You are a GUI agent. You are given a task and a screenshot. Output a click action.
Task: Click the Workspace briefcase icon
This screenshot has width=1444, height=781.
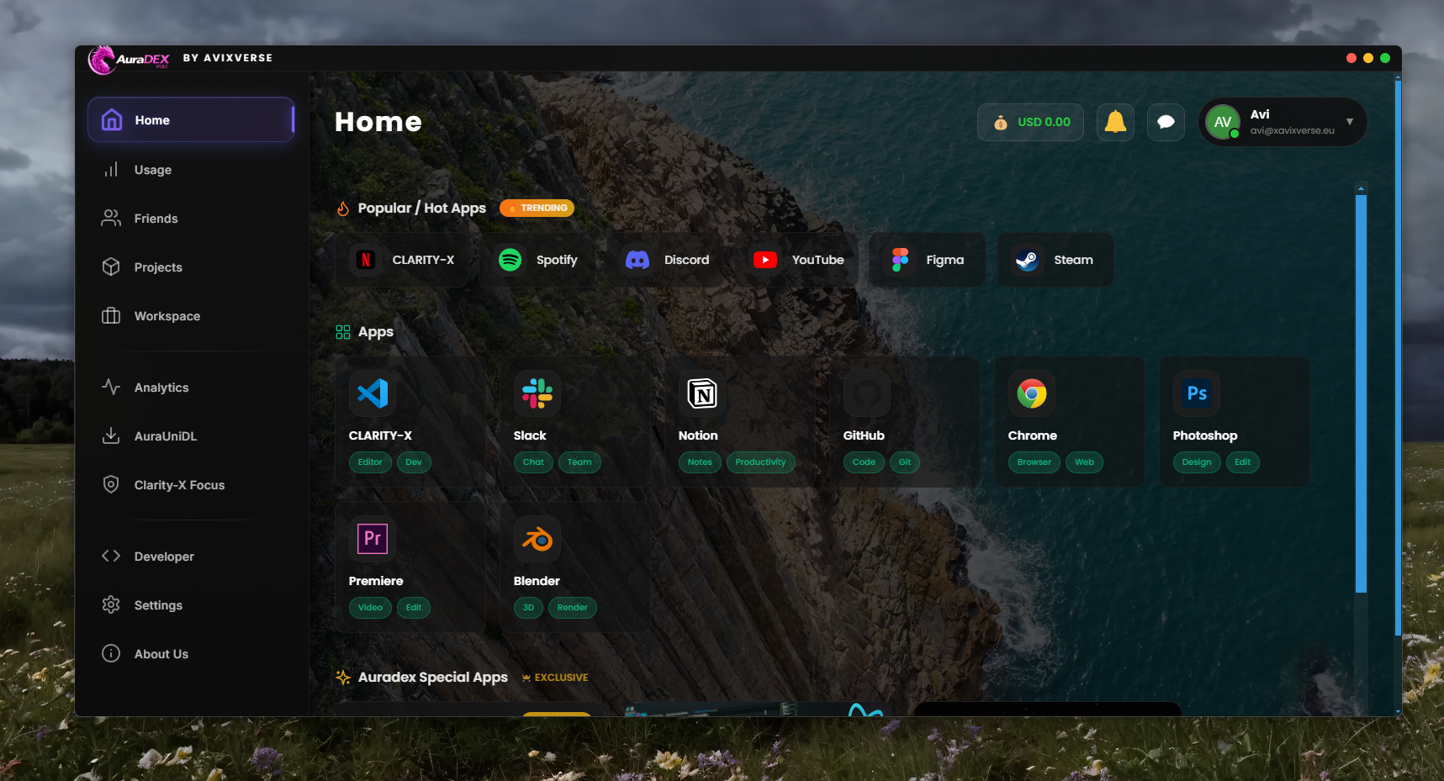click(x=111, y=316)
